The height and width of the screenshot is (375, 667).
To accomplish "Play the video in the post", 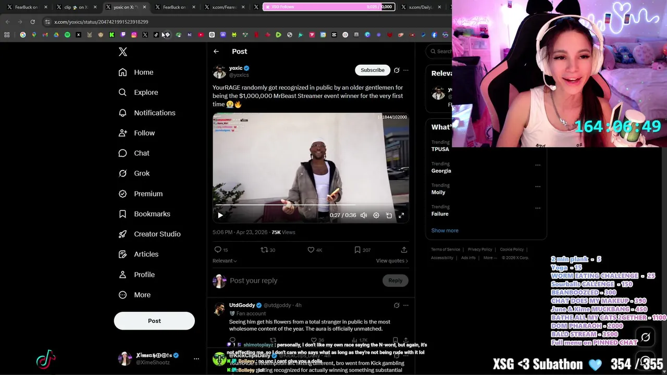I will pos(220,215).
